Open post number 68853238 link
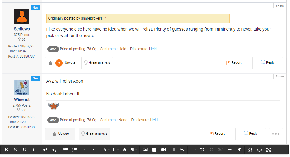The image size is (290, 157). [x=27, y=127]
